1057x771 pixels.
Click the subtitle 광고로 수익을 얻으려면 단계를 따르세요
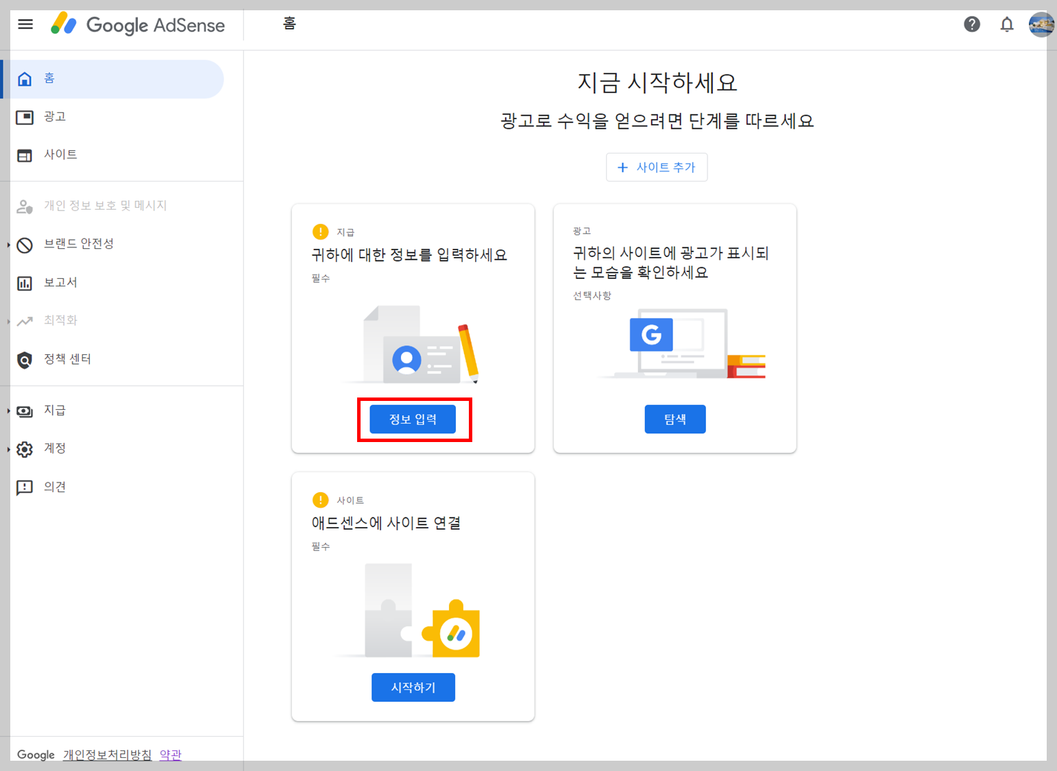tap(657, 121)
